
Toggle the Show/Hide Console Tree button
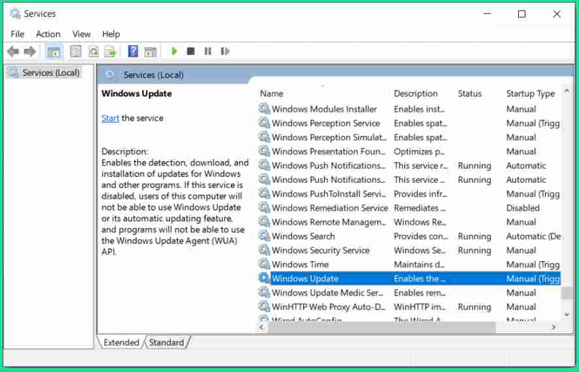[x=54, y=52]
